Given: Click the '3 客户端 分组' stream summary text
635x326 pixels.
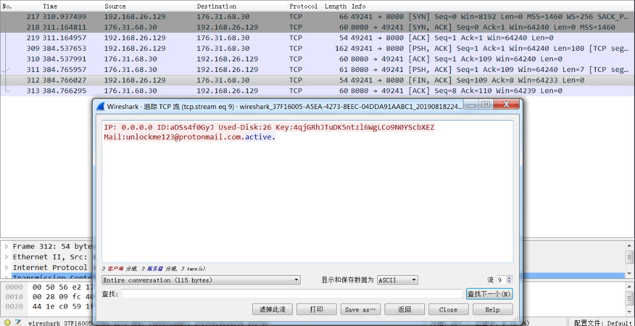Looking at the screenshot, I should coord(119,269).
